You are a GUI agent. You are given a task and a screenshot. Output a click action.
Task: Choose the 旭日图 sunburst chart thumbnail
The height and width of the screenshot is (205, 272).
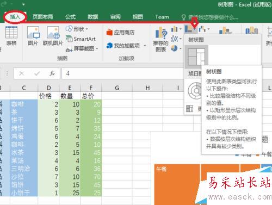(x=195, y=90)
